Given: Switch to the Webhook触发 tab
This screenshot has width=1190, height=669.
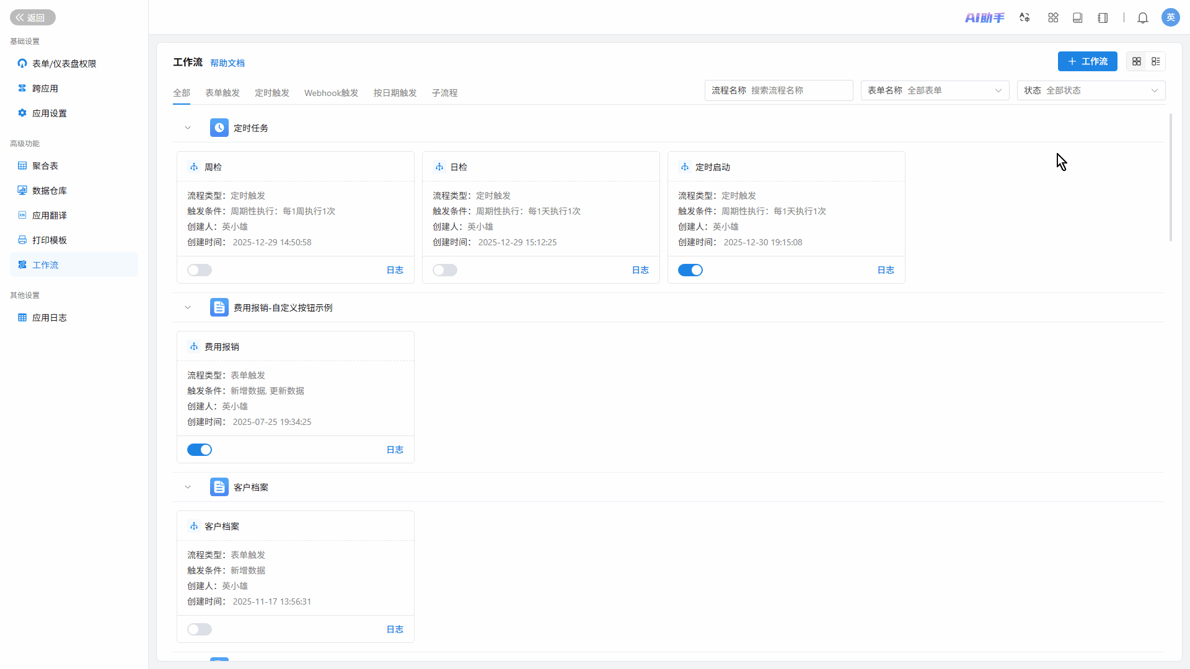Looking at the screenshot, I should [x=331, y=93].
